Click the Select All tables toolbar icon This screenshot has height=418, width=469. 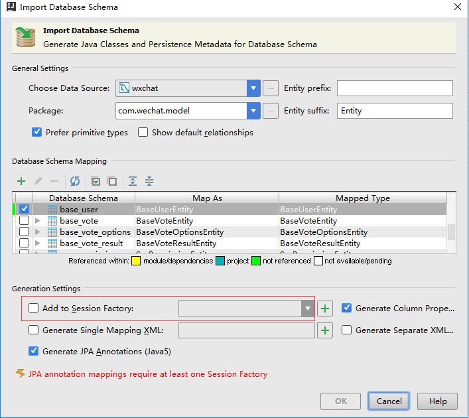click(x=96, y=181)
